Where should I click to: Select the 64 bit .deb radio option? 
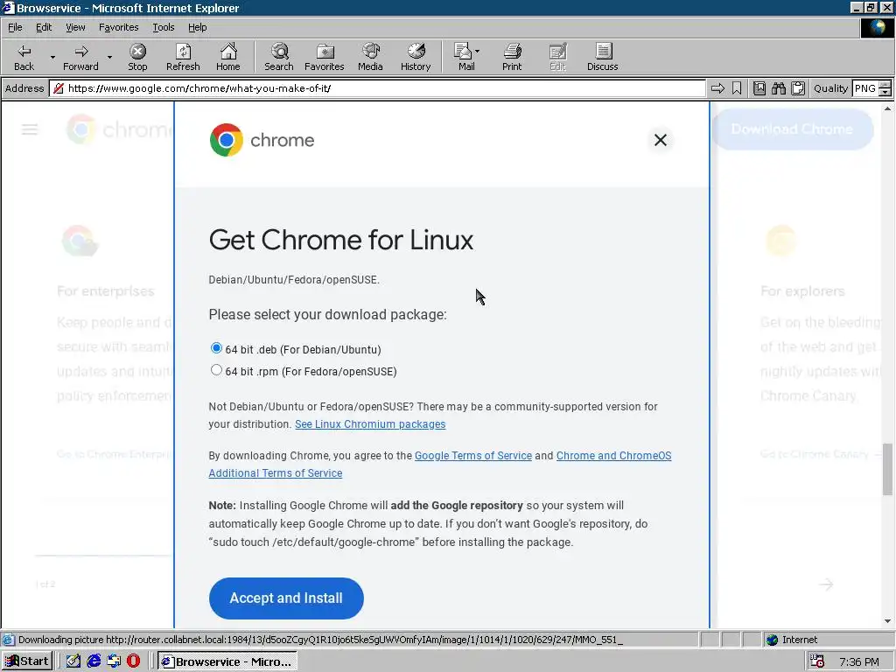tap(216, 348)
